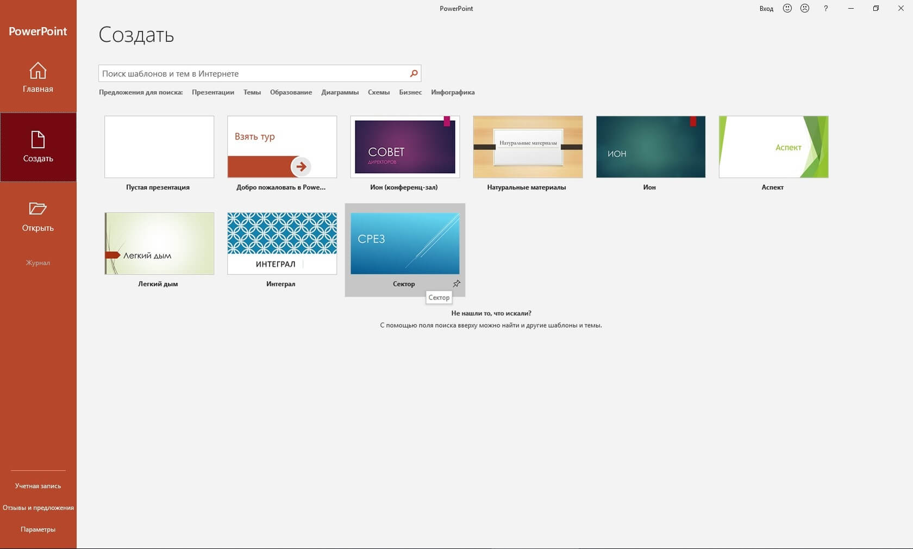The image size is (913, 549).
Task: Click the smiley face feedback icon
Action: tap(787, 8)
